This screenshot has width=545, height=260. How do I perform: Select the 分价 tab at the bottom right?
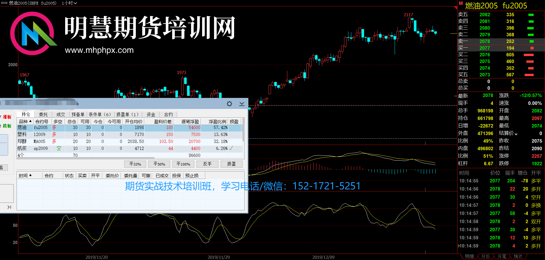[x=486, y=256]
